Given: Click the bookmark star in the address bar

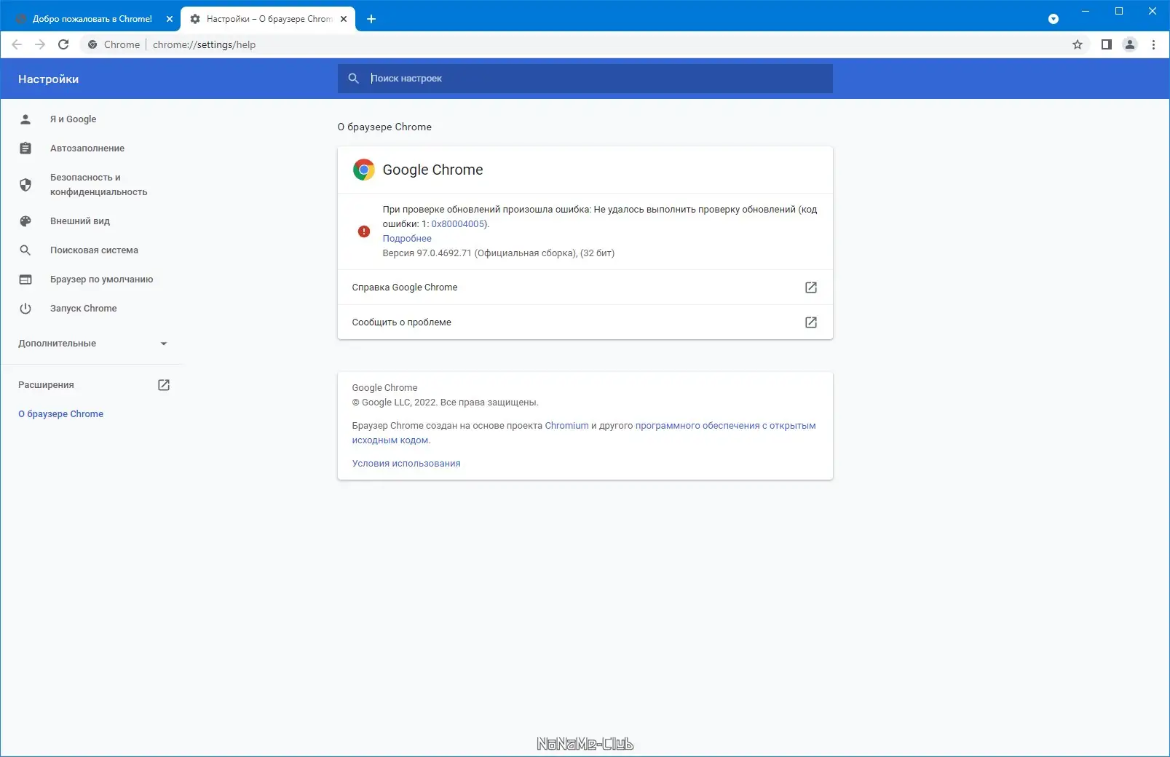Looking at the screenshot, I should click(x=1077, y=44).
